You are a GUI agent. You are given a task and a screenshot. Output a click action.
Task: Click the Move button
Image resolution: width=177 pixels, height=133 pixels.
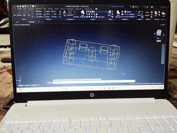39,11
